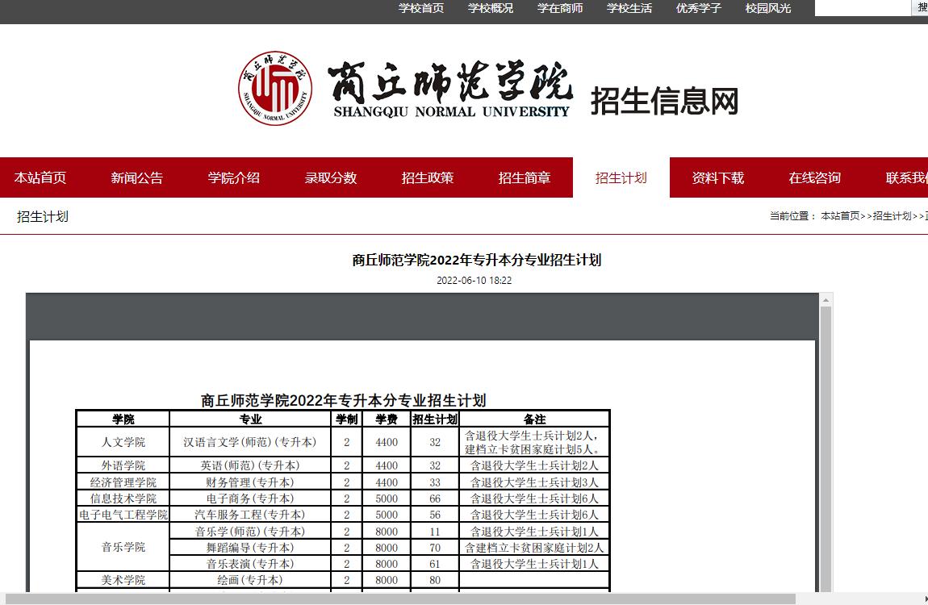
Task: Open 招生政策 navigation item
Action: coord(428,177)
